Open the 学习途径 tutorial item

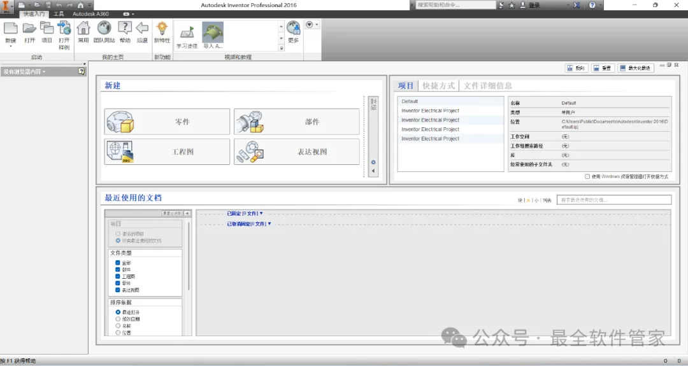187,36
